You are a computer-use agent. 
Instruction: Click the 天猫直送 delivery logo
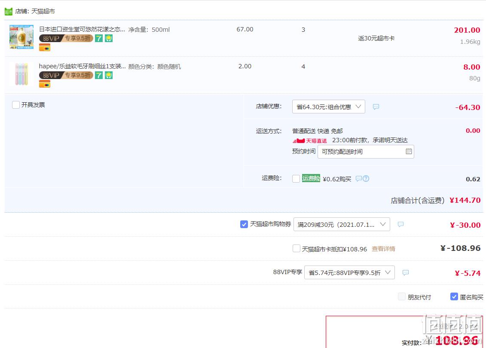[310, 140]
